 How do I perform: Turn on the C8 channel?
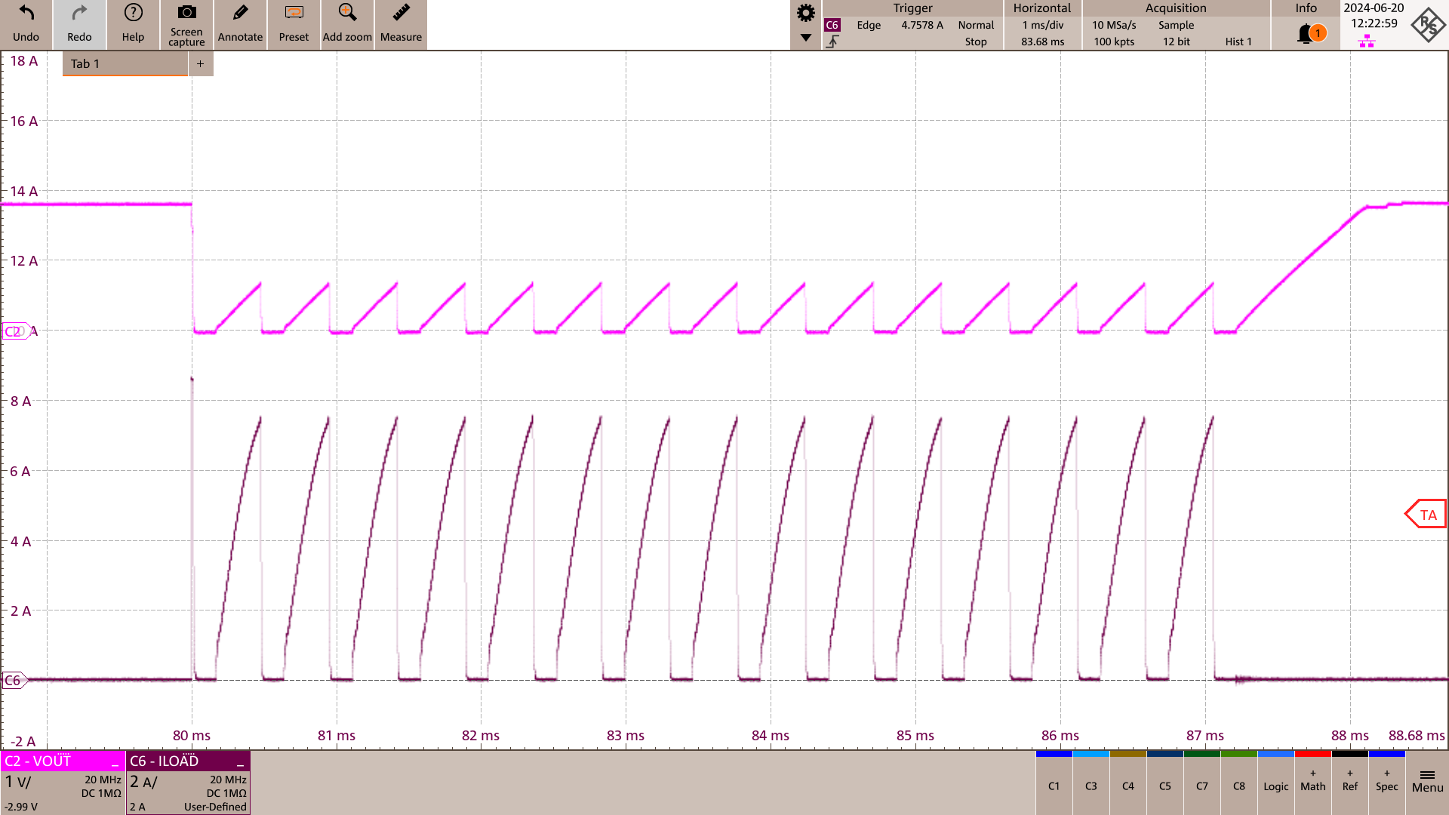point(1238,786)
